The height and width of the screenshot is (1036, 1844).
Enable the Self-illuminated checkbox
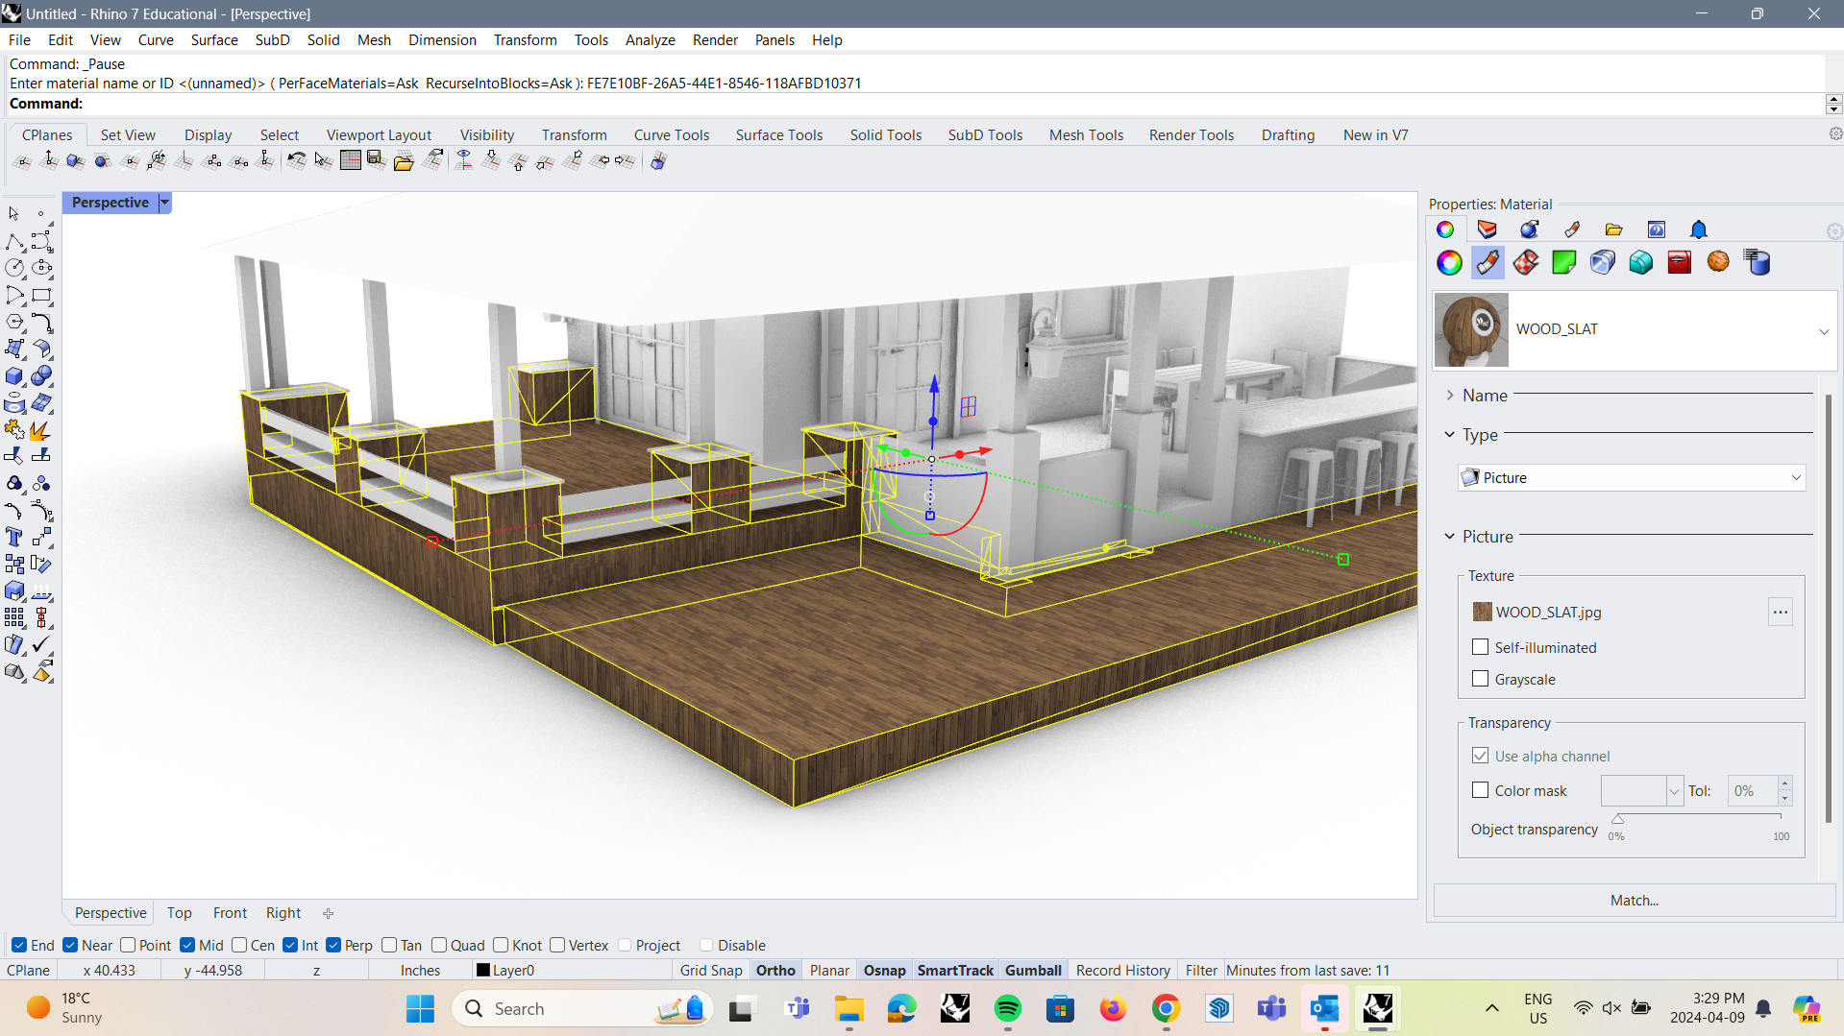pos(1480,647)
